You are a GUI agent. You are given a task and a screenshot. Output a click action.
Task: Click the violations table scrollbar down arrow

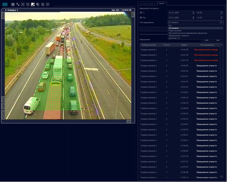coord(221,177)
